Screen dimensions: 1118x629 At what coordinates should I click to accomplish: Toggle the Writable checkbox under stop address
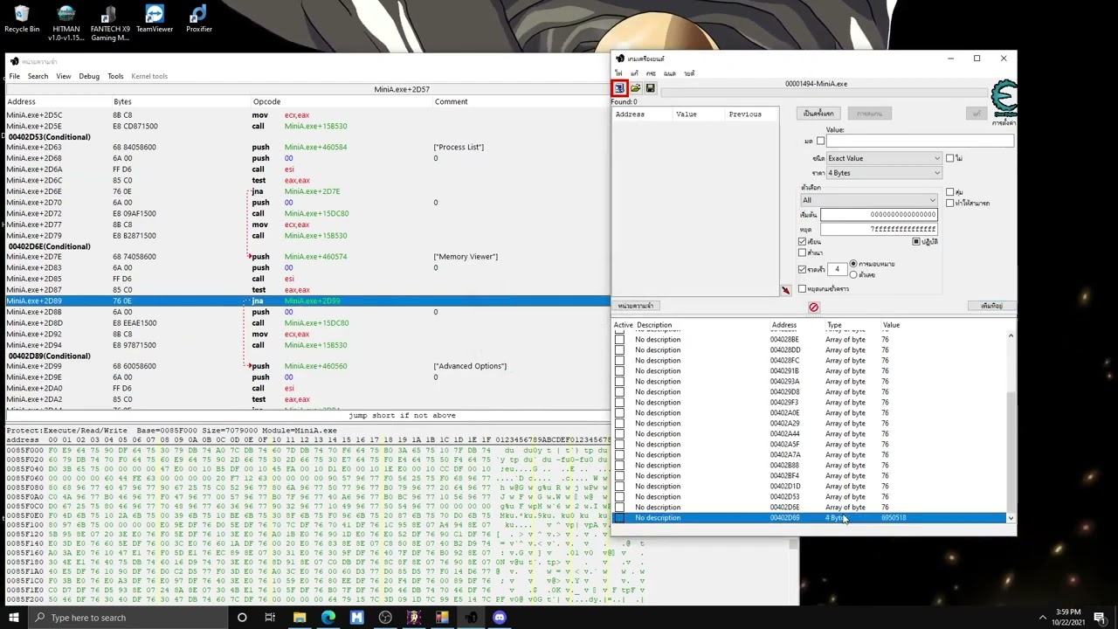(x=803, y=242)
